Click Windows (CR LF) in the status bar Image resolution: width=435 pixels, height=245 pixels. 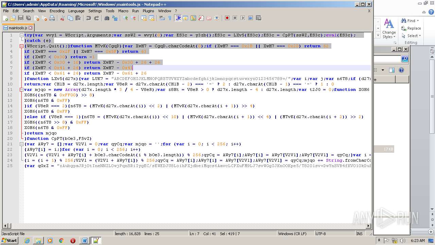tap(292, 234)
